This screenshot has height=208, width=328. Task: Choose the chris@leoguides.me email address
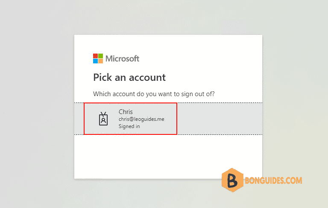(141, 119)
